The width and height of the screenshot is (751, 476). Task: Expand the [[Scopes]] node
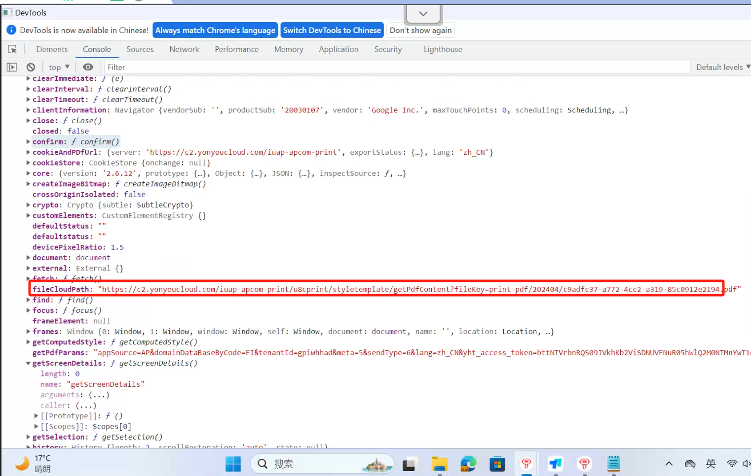click(36, 427)
